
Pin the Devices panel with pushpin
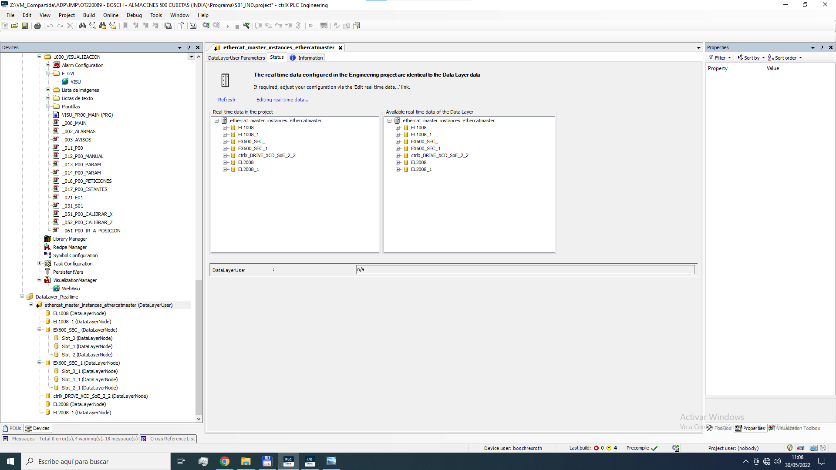tap(189, 47)
